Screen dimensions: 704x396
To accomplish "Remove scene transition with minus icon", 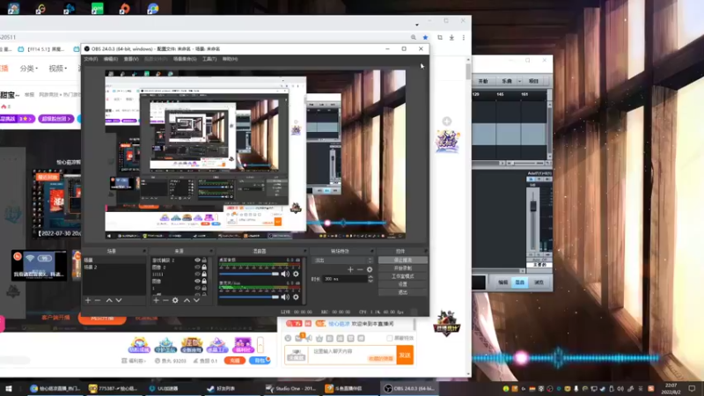I will point(360,269).
